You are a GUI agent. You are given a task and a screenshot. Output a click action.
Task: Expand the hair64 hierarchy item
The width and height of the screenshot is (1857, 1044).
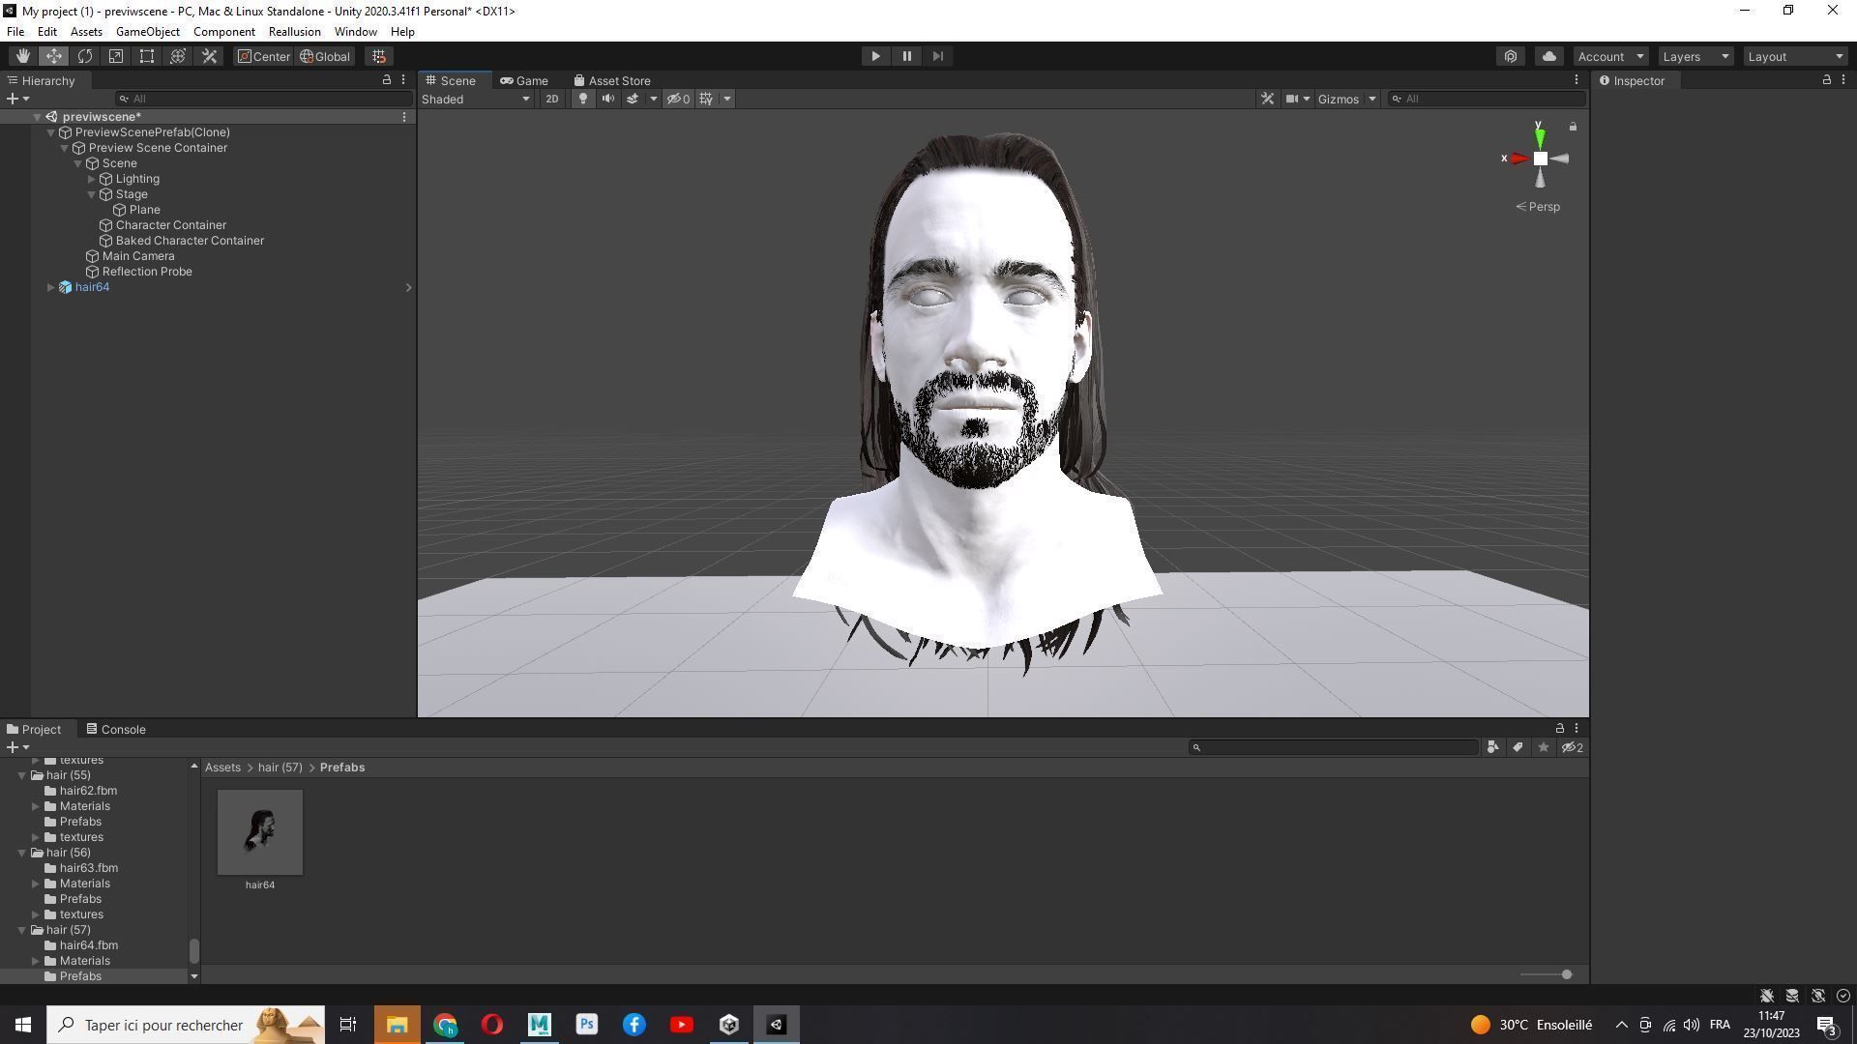[50, 287]
